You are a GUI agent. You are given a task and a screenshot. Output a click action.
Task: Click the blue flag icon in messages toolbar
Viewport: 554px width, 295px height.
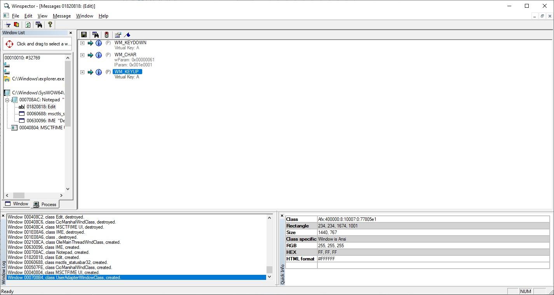pyautogui.click(x=127, y=35)
